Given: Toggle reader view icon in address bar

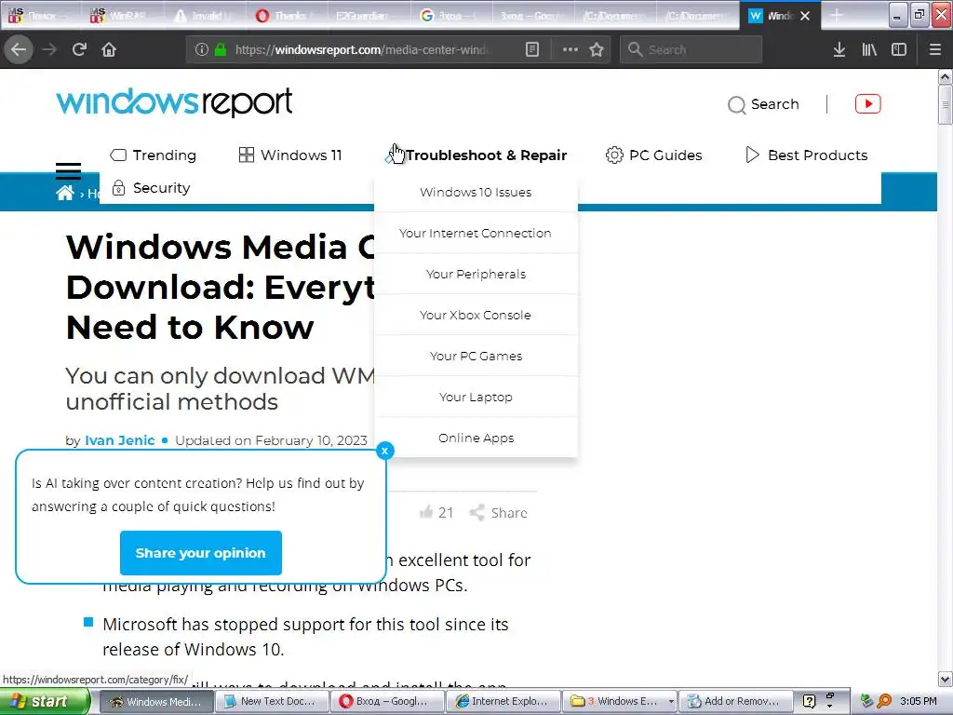Looking at the screenshot, I should click(x=531, y=49).
